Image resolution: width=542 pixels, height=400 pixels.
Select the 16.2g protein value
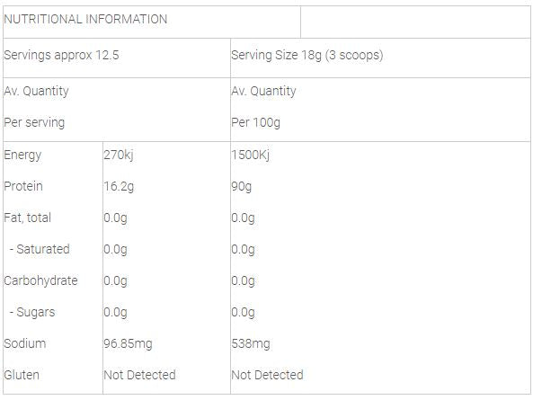(120, 186)
